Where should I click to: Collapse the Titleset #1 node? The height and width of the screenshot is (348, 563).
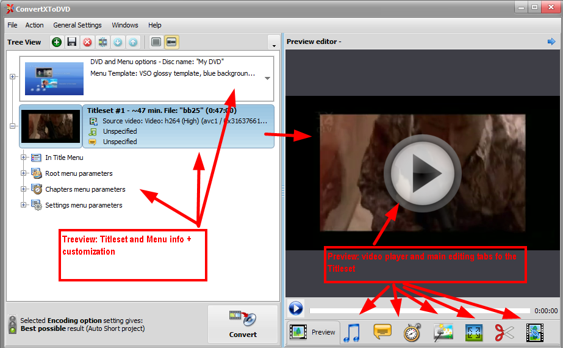click(x=13, y=126)
